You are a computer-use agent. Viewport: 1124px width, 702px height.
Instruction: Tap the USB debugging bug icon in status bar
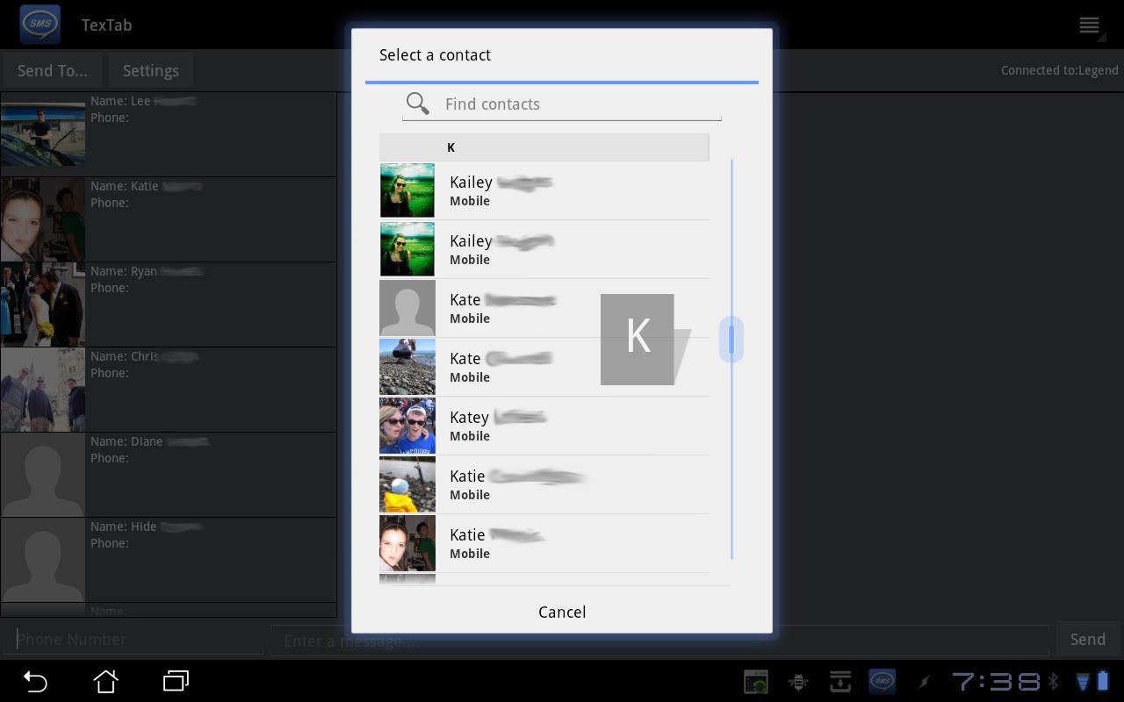click(x=798, y=681)
